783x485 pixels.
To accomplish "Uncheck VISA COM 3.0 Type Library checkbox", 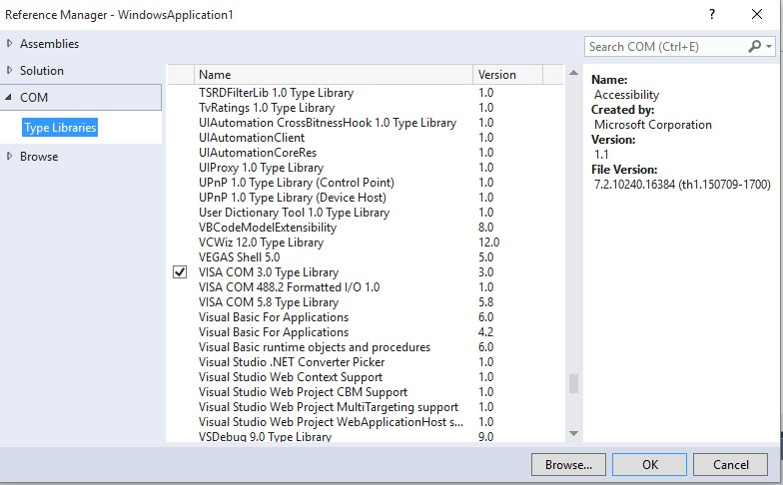I will tap(180, 272).
